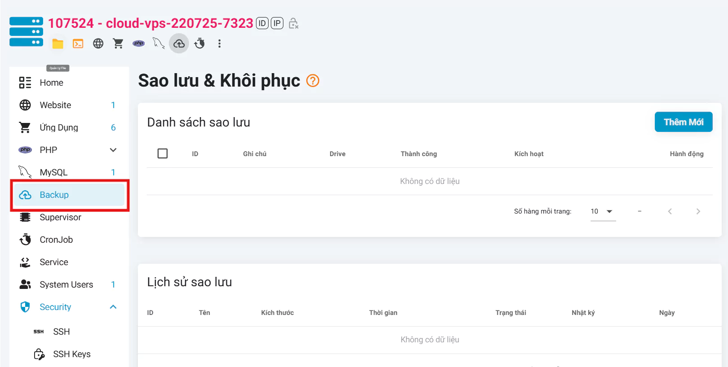Open the three-dot more options menu
728x367 pixels.
219,44
